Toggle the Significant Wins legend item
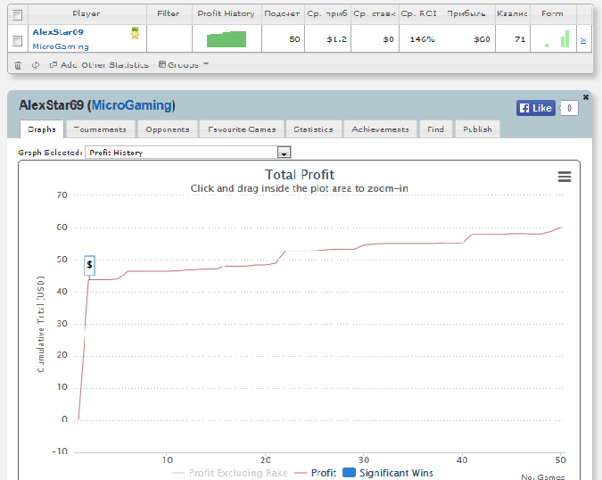 pyautogui.click(x=388, y=473)
